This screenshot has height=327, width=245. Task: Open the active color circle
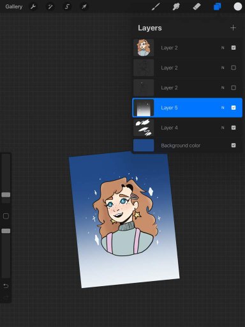point(238,6)
